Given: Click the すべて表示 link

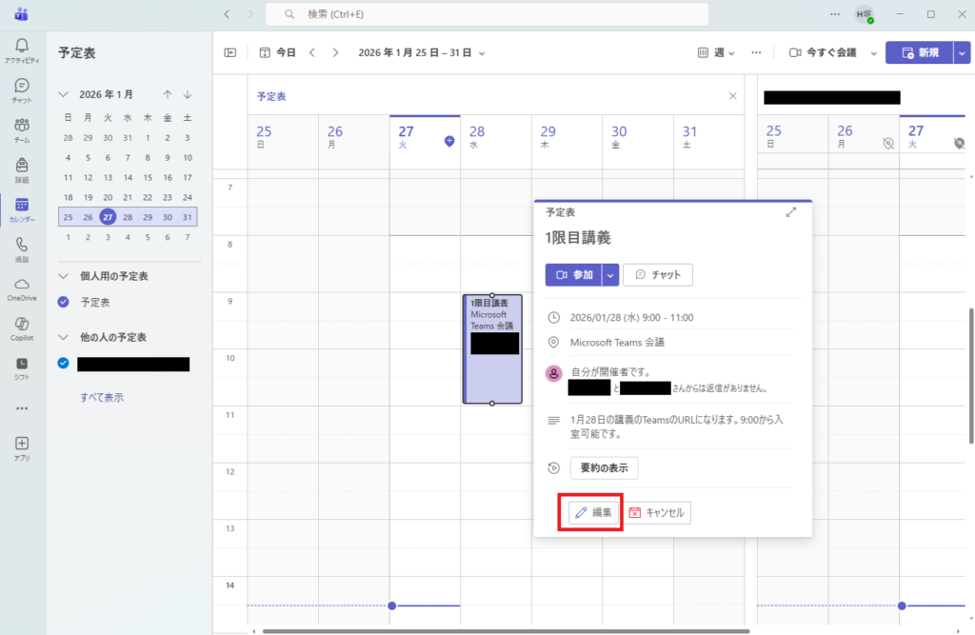Looking at the screenshot, I should (x=102, y=397).
